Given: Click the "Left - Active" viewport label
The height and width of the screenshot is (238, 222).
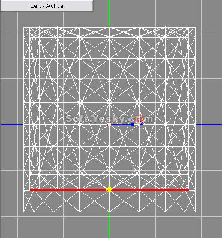Looking at the screenshot, I should coord(47,5).
